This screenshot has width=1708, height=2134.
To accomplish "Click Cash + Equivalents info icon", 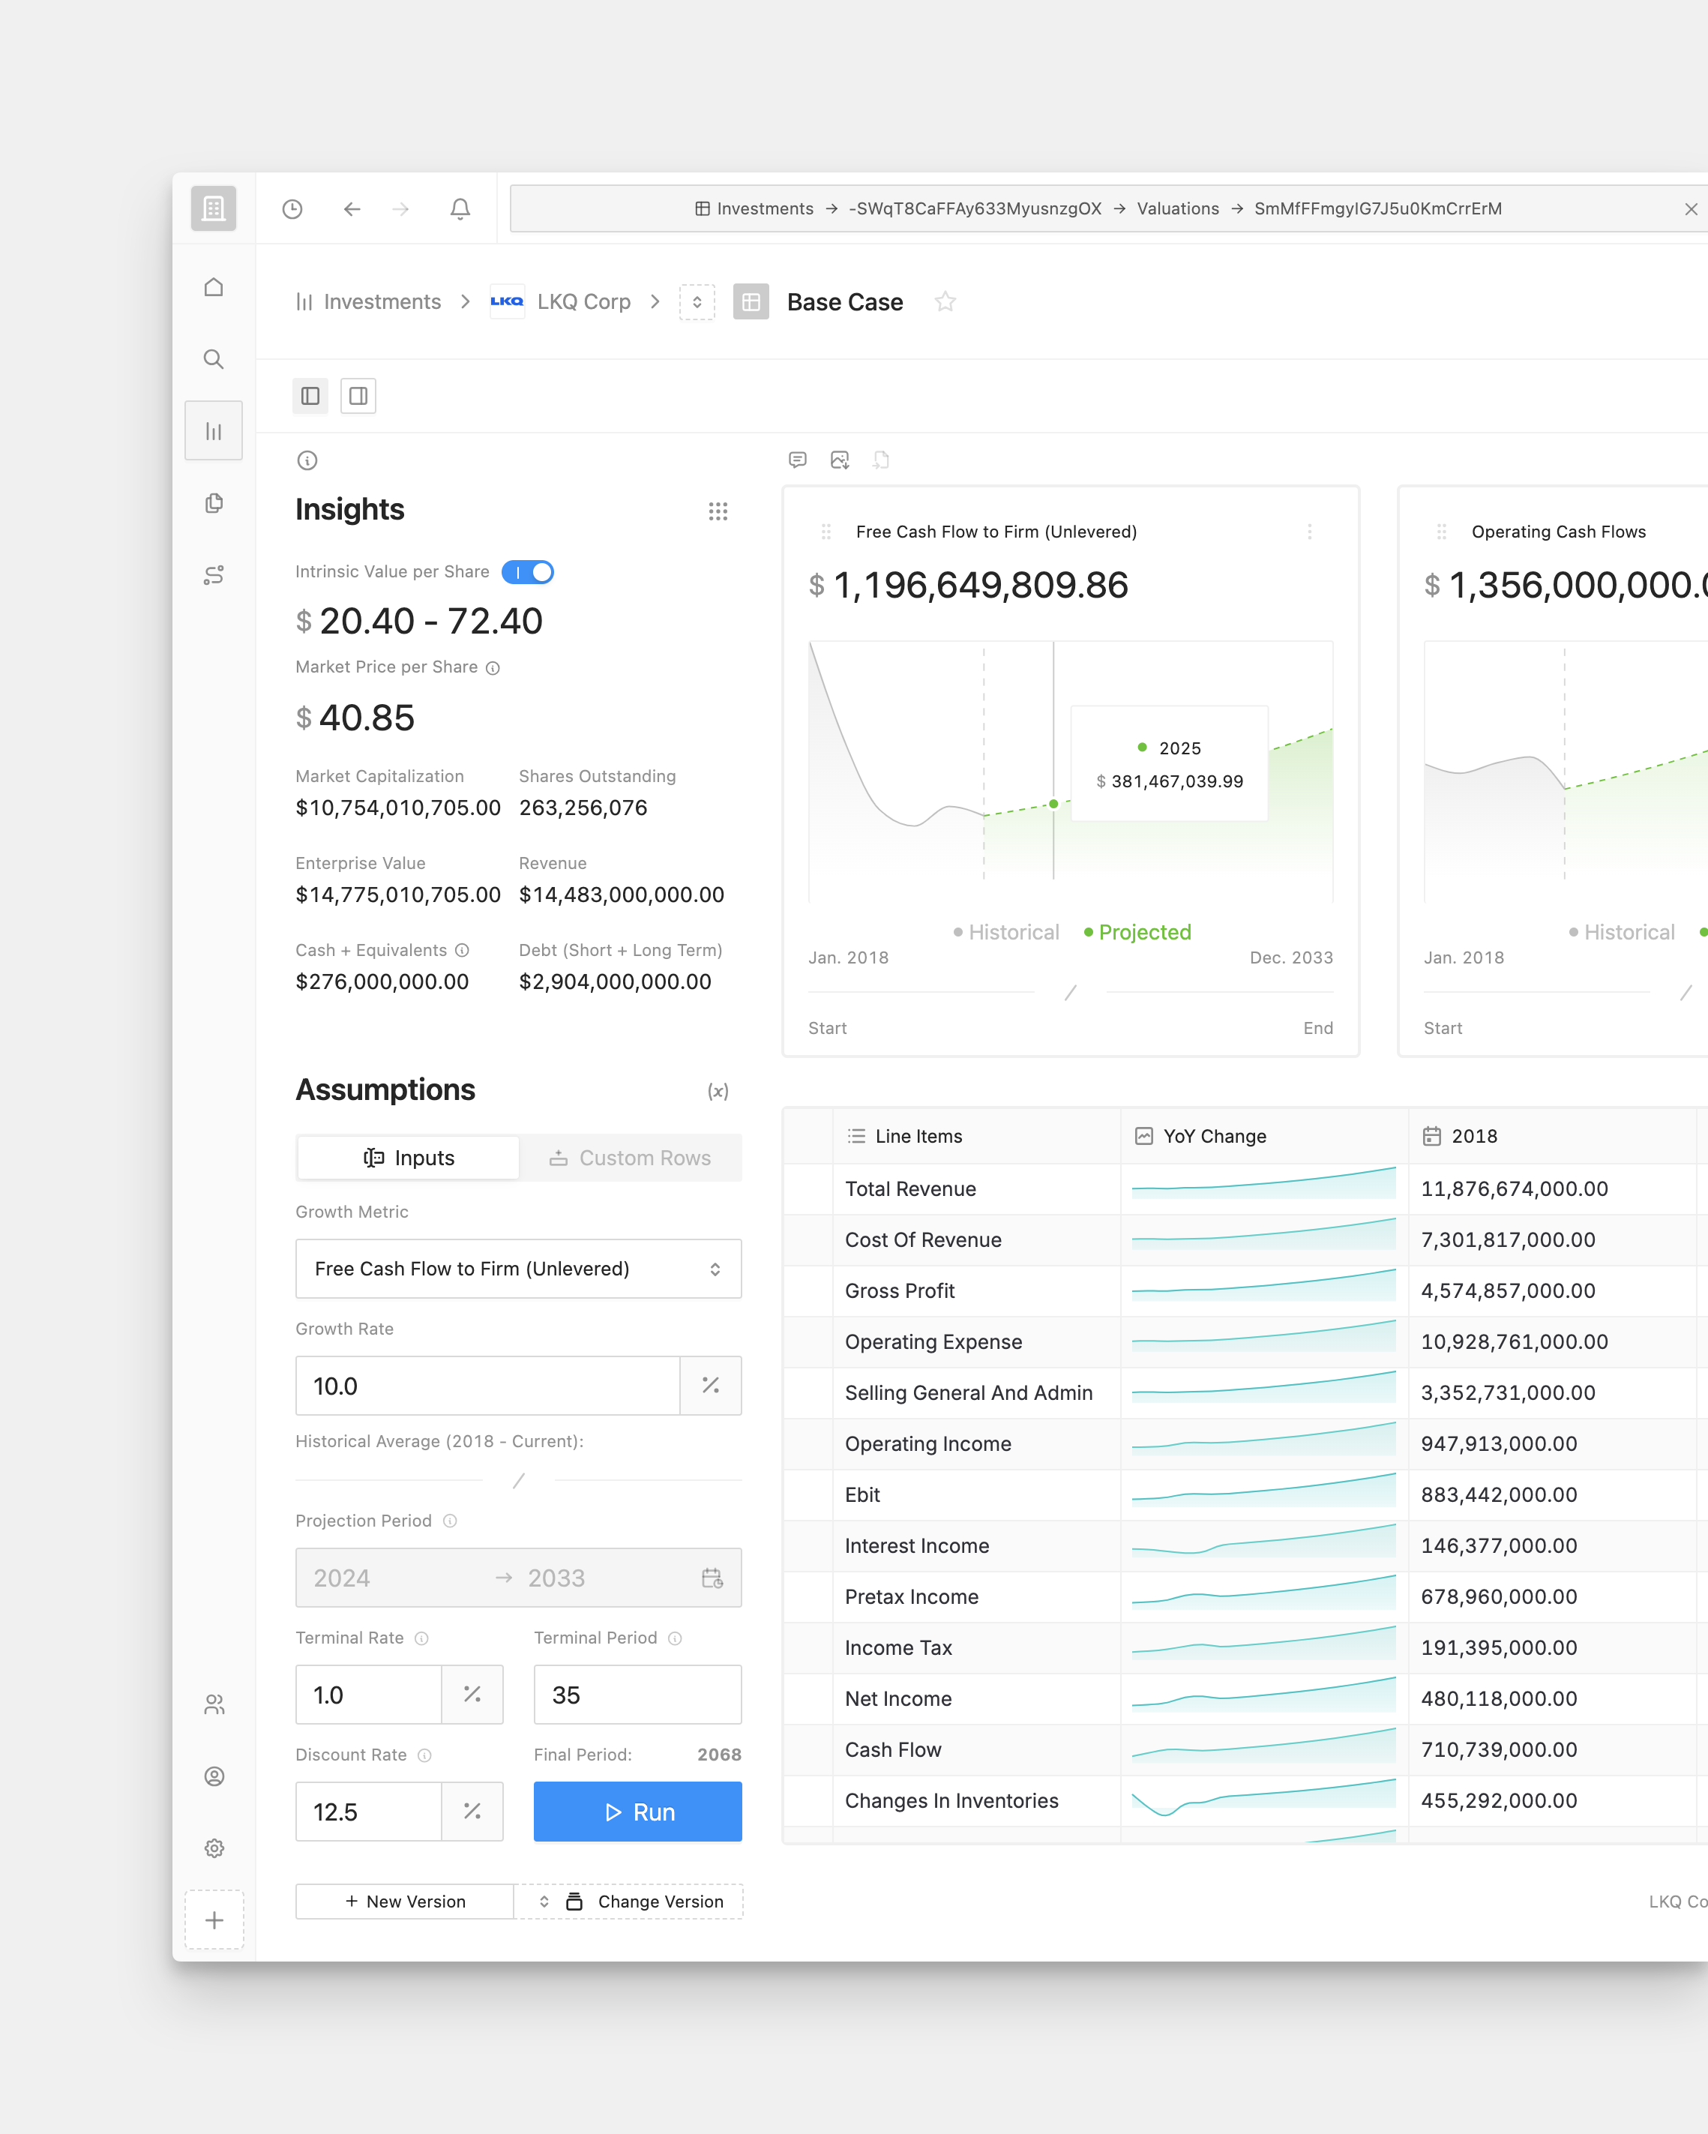I will pyautogui.click(x=462, y=950).
